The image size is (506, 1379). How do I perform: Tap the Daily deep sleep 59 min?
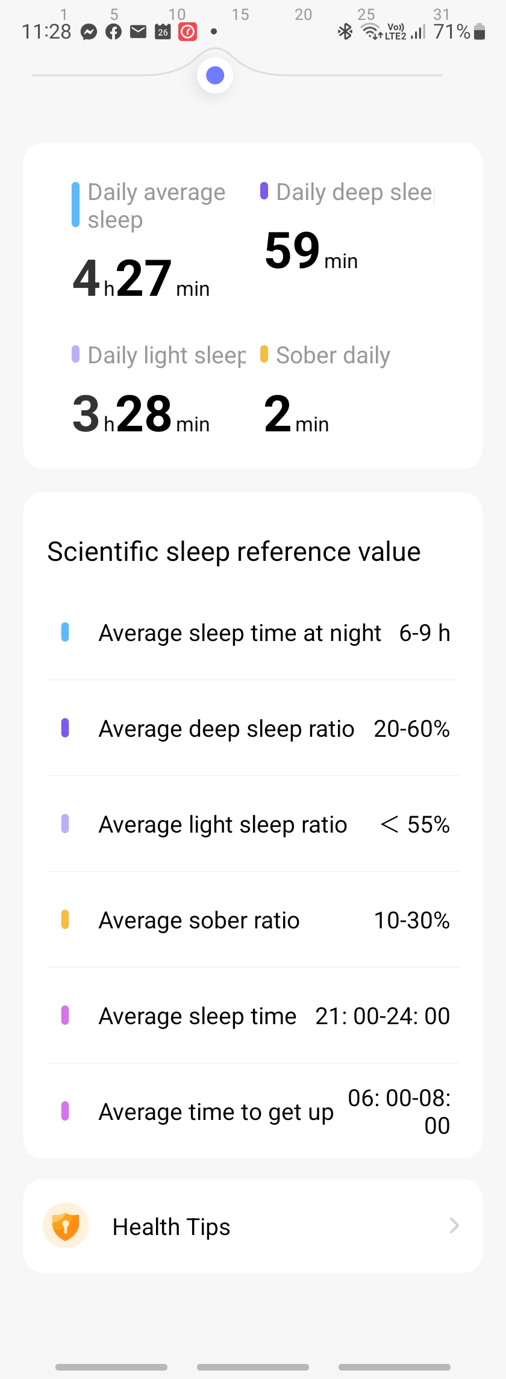[x=311, y=251]
